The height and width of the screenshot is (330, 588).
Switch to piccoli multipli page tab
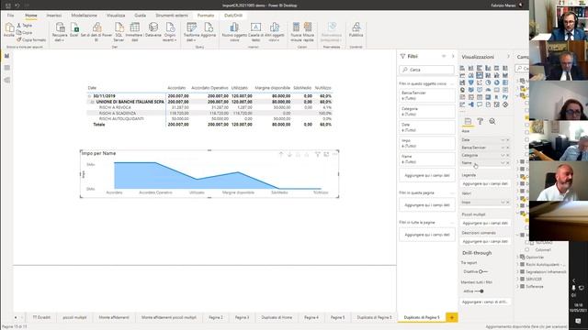[x=74, y=317]
